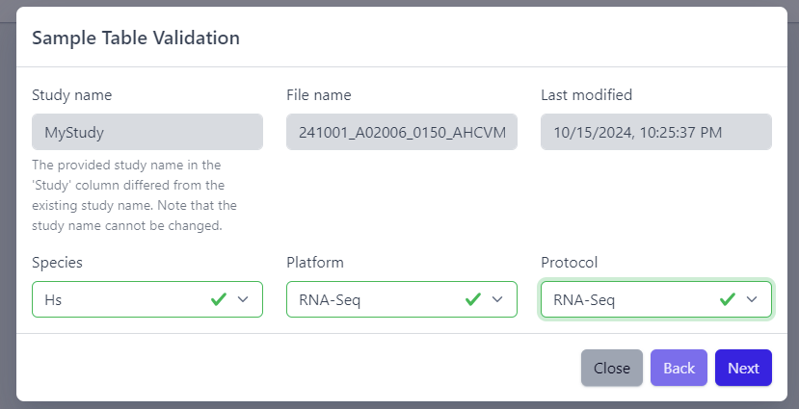Click the 'File name' label

click(319, 95)
